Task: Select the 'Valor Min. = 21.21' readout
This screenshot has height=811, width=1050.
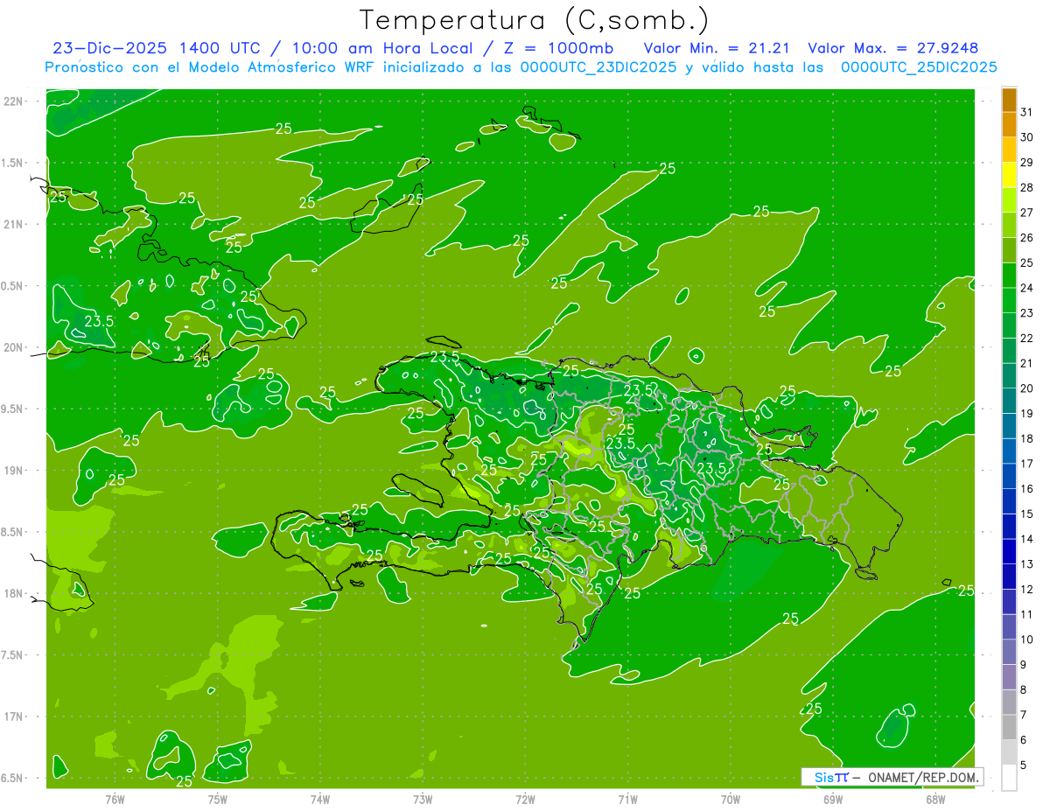Action: coord(717,48)
